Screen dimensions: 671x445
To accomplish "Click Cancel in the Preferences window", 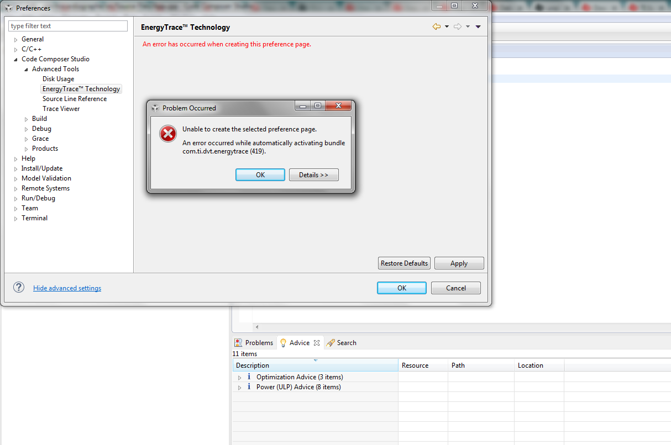I will [x=456, y=288].
